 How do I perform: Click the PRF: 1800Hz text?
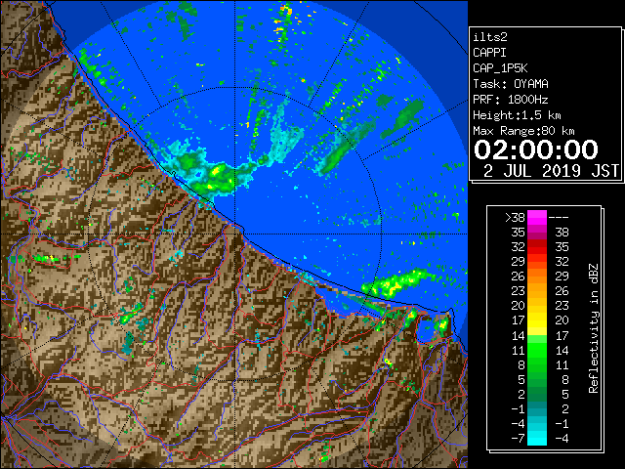pyautogui.click(x=511, y=100)
